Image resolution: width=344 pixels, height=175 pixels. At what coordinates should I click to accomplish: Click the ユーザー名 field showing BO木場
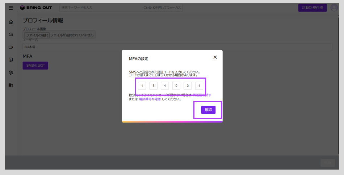click(x=177, y=47)
